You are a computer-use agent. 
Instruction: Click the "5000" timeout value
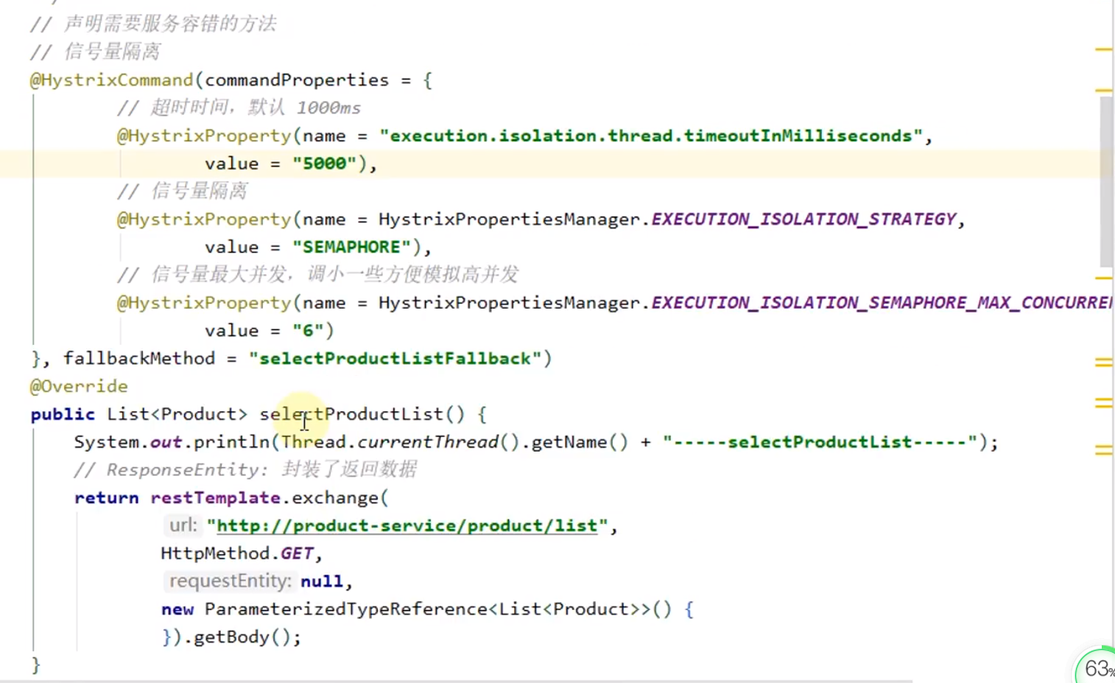(325, 164)
